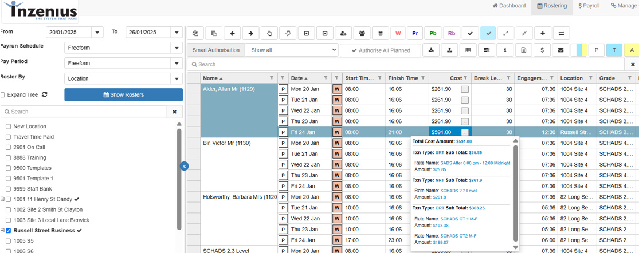Open the Name column filter
Viewport: 639px width, 253px height.
point(272,78)
